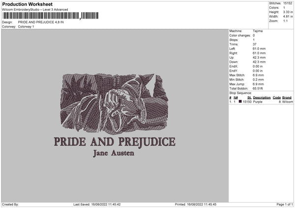
Task: Click the 'Purple' thread description
Action: (x=258, y=102)
